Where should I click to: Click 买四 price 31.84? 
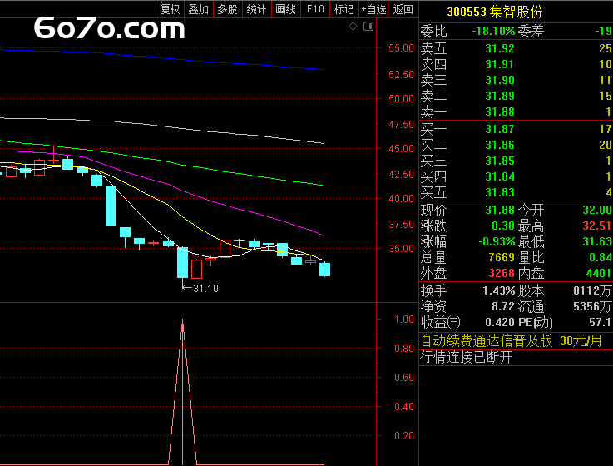coord(500,176)
